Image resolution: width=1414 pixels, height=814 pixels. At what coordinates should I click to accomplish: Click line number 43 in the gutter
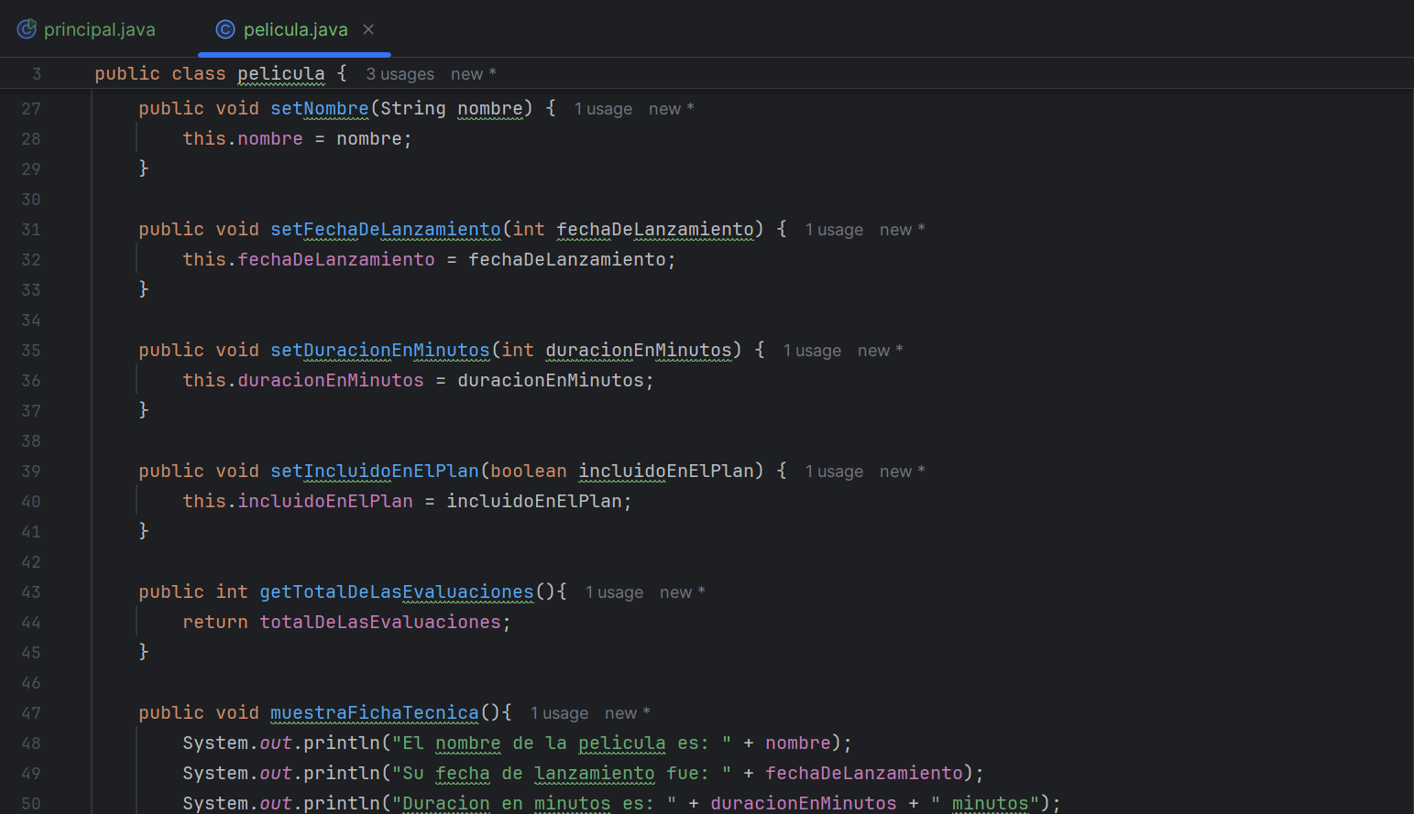(x=31, y=592)
